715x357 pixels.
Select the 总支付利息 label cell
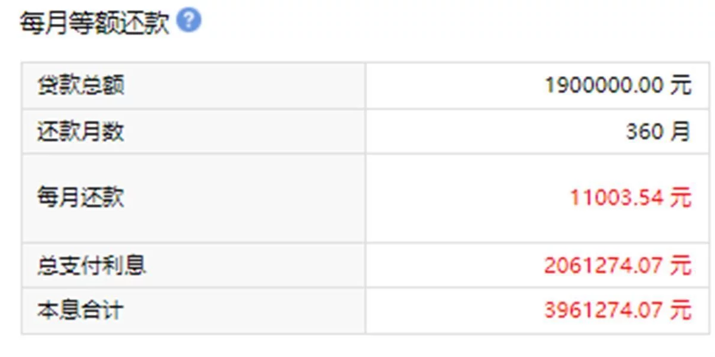pos(194,265)
